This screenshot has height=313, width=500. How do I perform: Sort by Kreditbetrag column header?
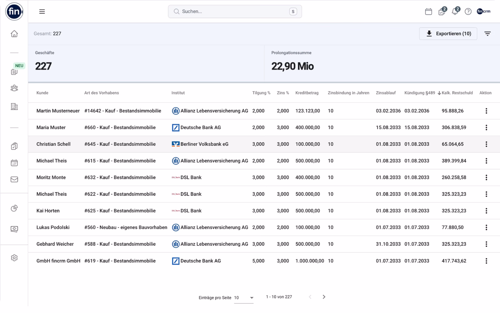(307, 93)
